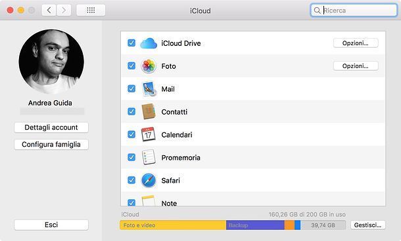Click the search magnifier icon

[317, 10]
